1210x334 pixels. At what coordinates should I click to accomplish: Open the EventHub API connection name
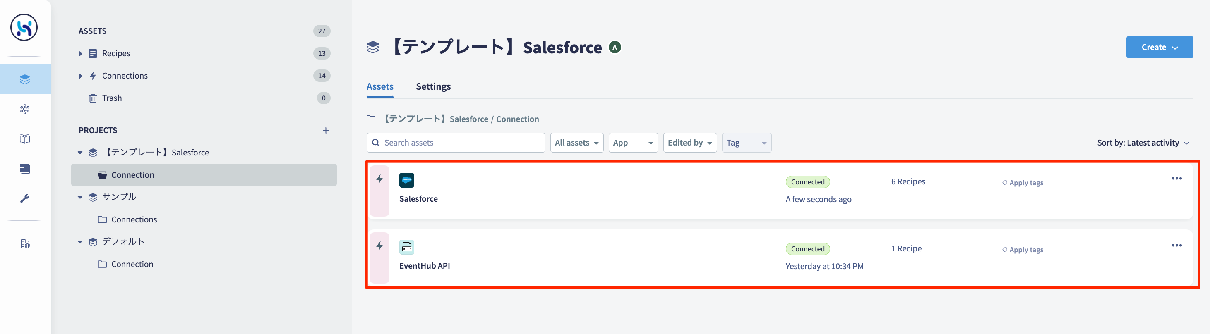425,266
